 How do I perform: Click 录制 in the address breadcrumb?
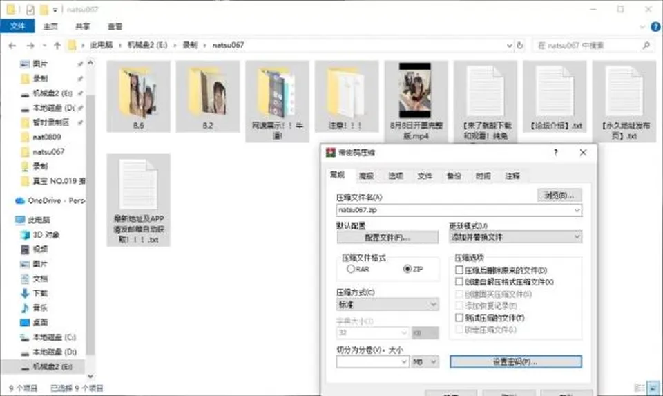(190, 46)
